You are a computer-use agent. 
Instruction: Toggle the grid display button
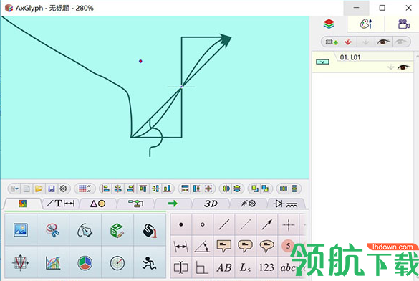click(x=85, y=189)
